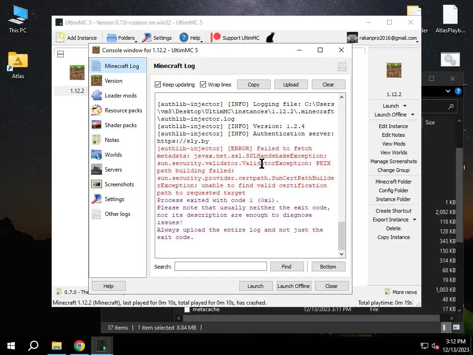
Task: Expand the Export Instance dropdown arrow
Action: (414, 220)
